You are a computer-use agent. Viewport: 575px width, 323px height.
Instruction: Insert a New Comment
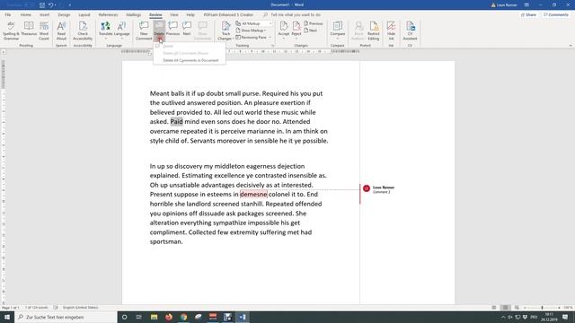click(144, 31)
